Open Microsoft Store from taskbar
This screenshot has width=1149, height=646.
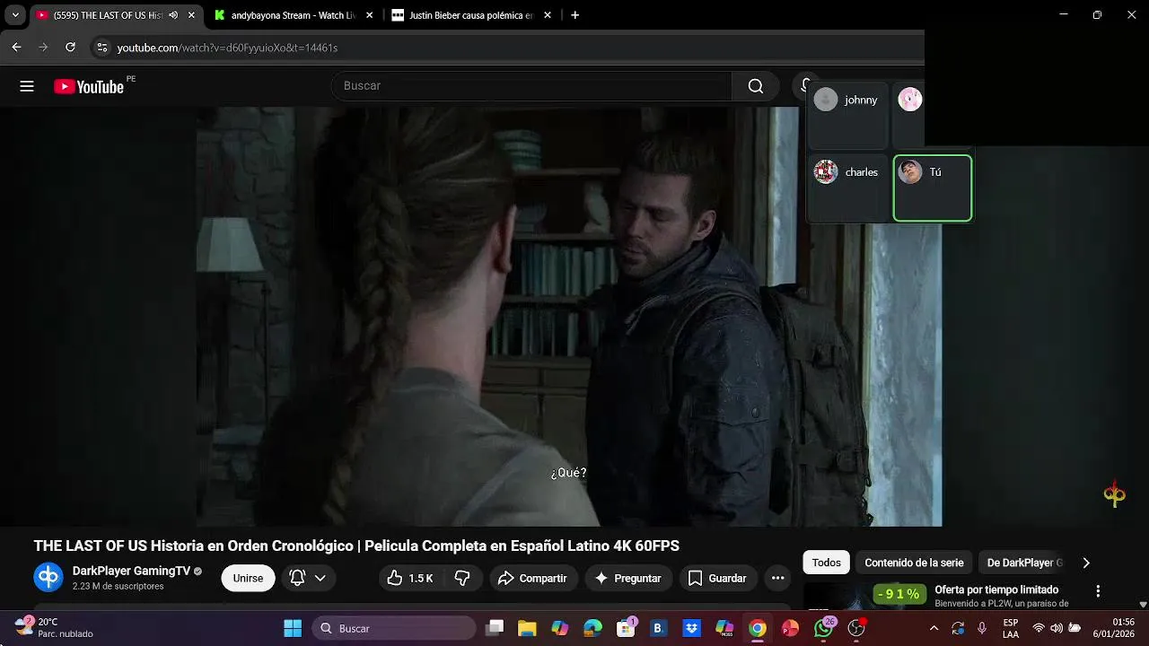coord(626,628)
